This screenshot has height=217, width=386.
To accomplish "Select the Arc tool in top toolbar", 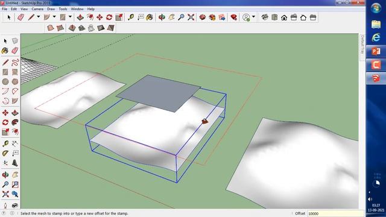I will pyautogui.click(x=47, y=17).
